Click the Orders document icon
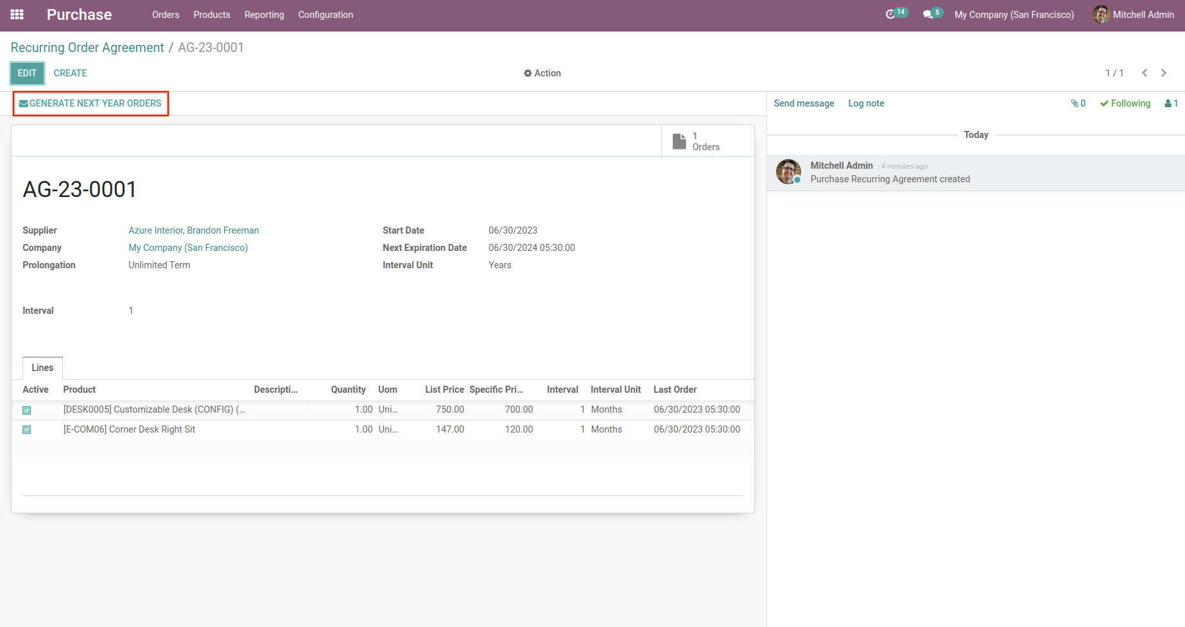 679,141
